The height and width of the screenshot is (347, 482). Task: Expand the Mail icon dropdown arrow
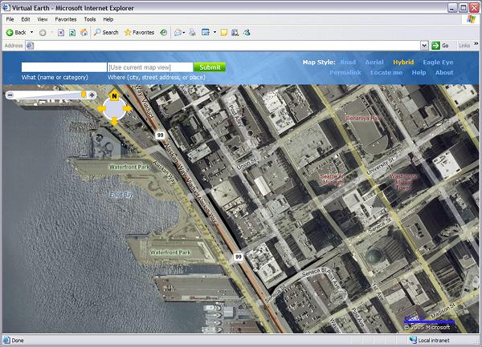point(184,33)
